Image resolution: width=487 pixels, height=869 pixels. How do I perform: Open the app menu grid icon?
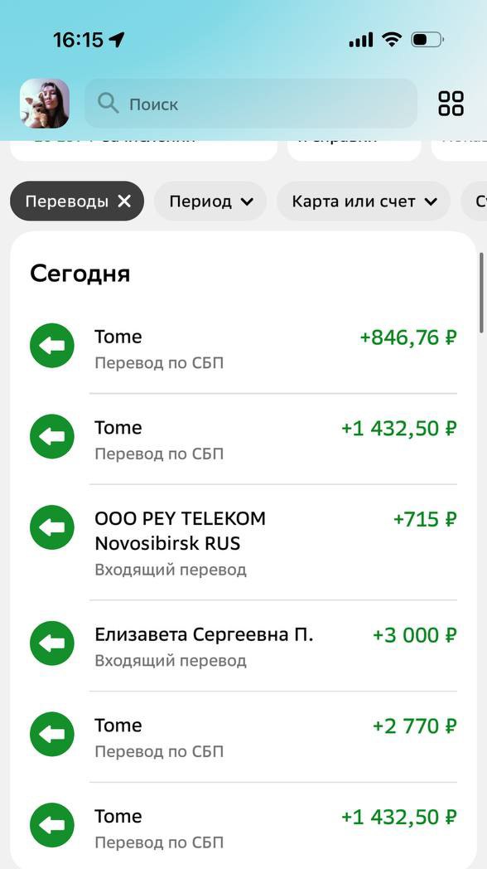pos(450,103)
